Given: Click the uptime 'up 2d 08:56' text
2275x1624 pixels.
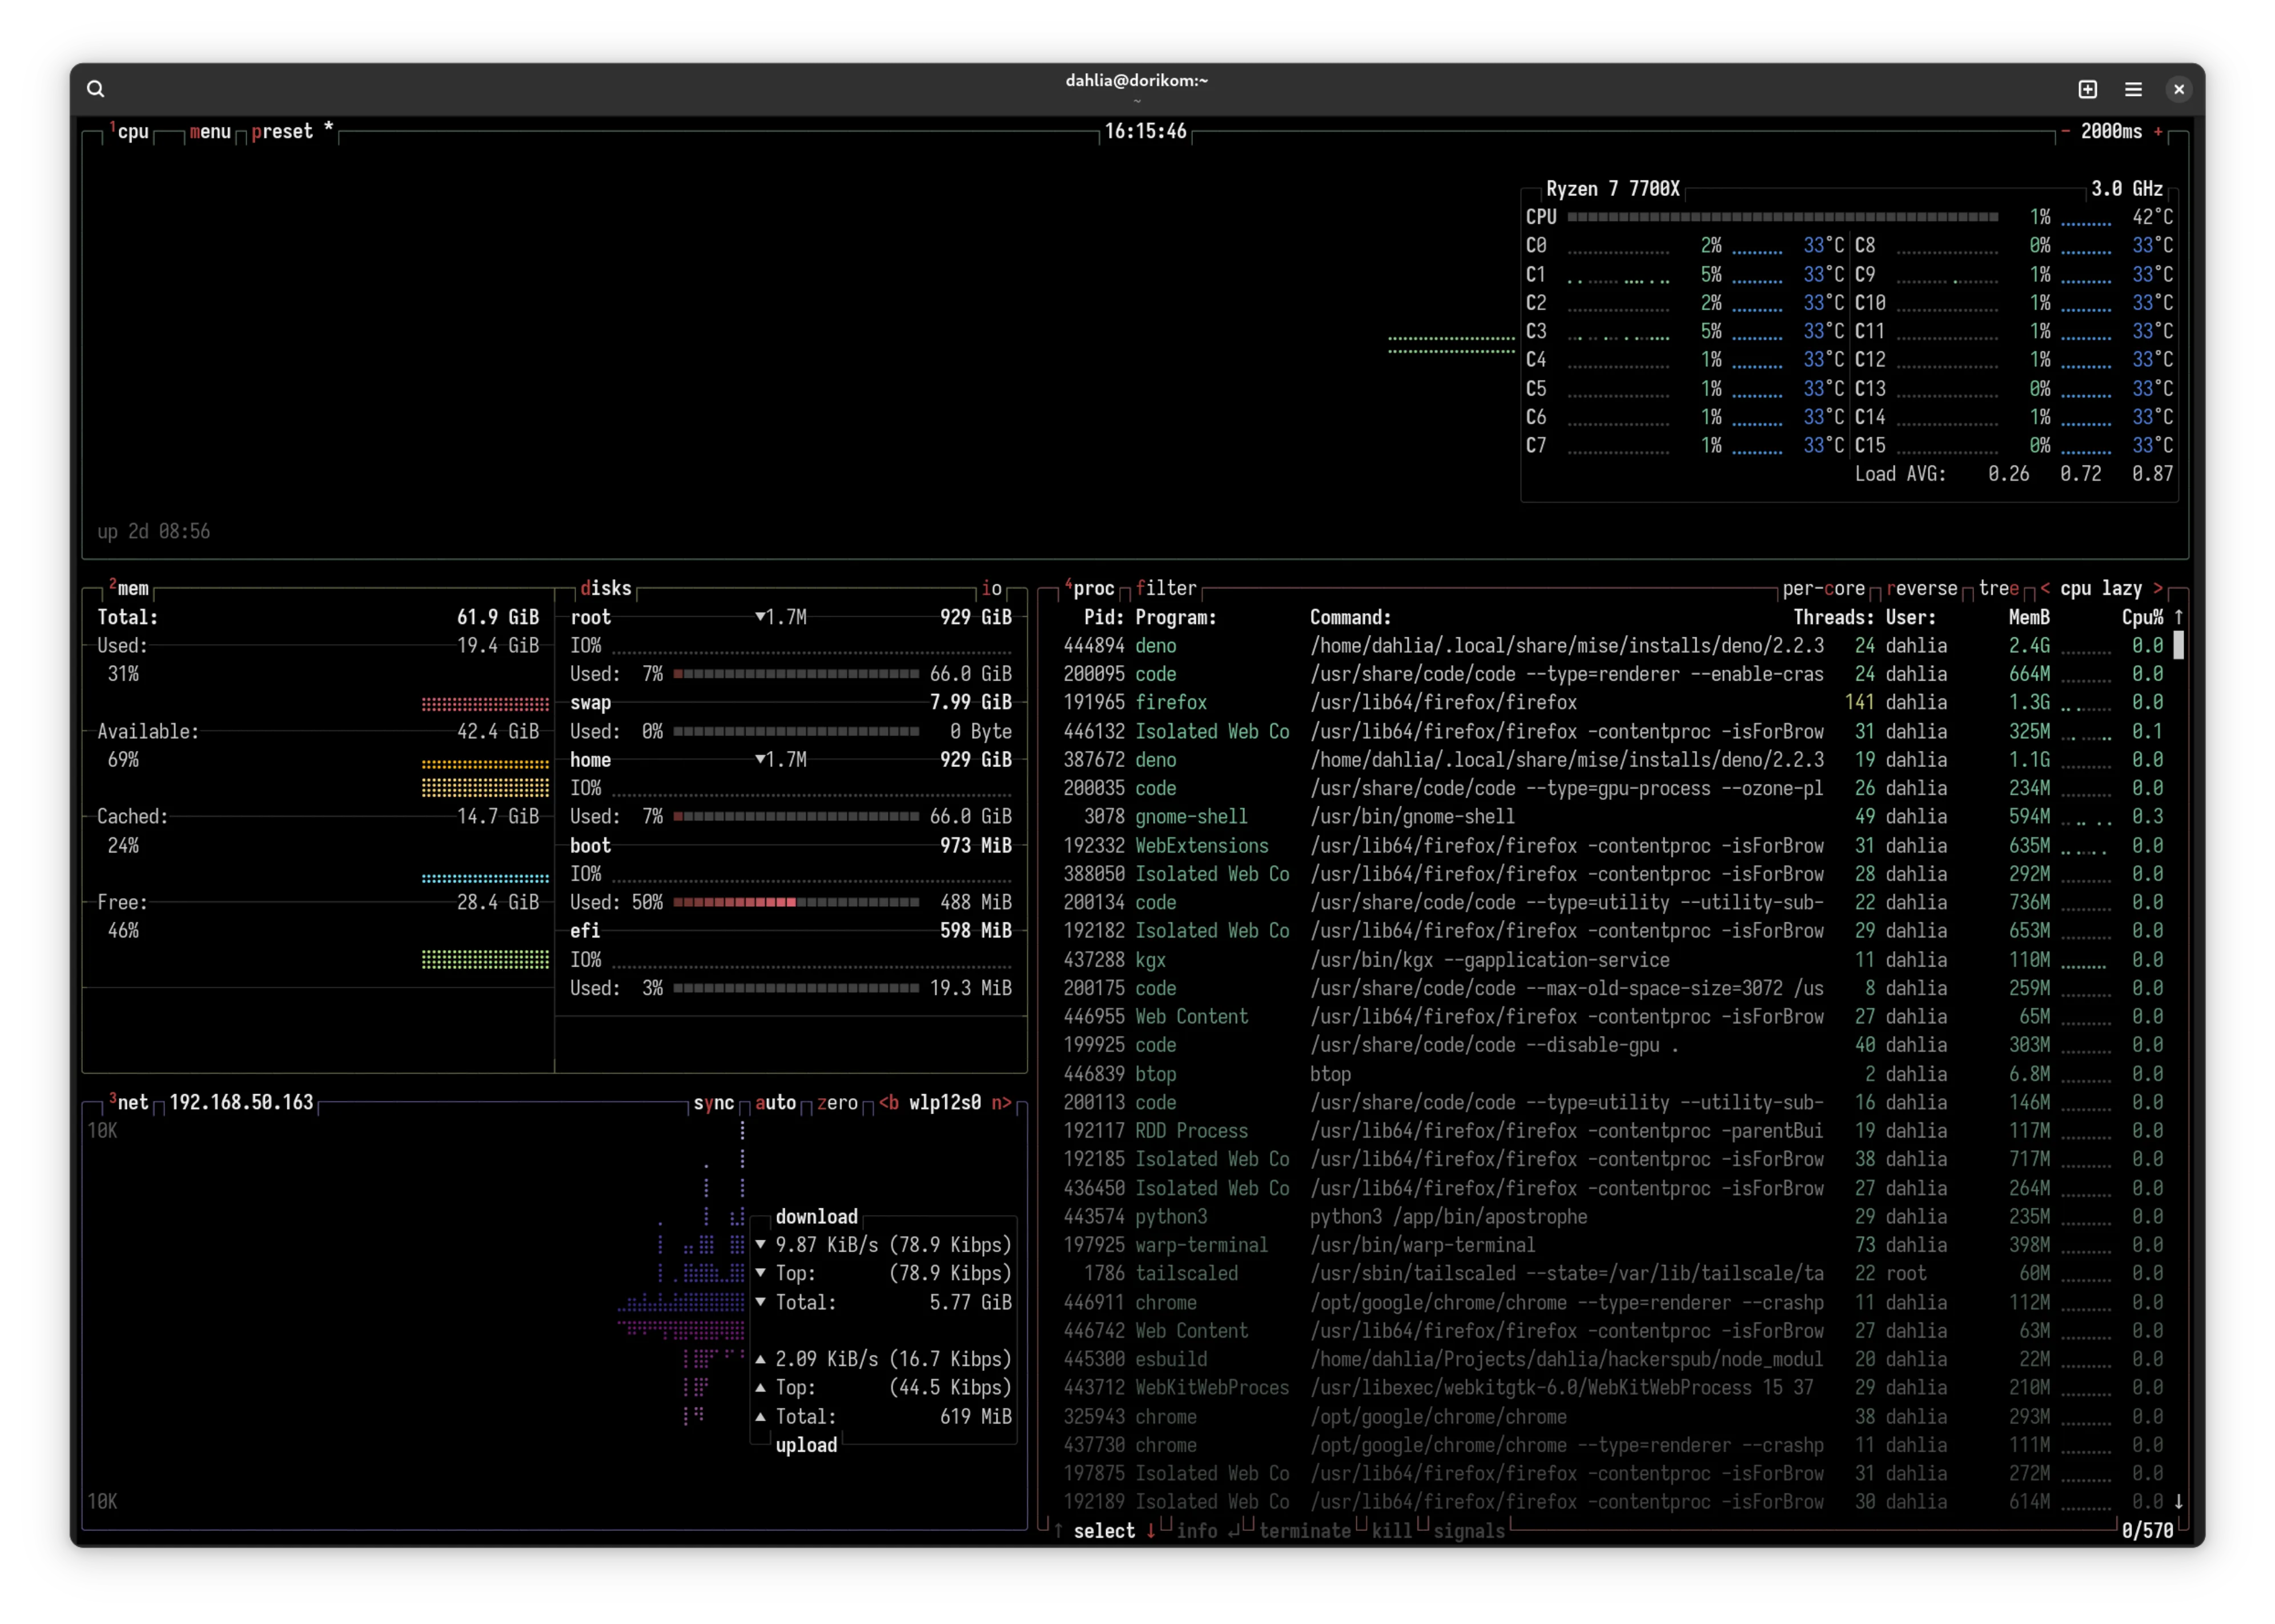Looking at the screenshot, I should pos(154,531).
